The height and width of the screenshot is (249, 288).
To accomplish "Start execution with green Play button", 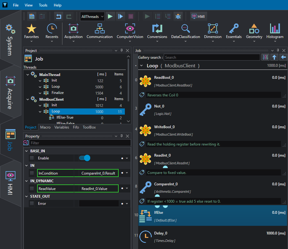I will pyautogui.click(x=110, y=16).
